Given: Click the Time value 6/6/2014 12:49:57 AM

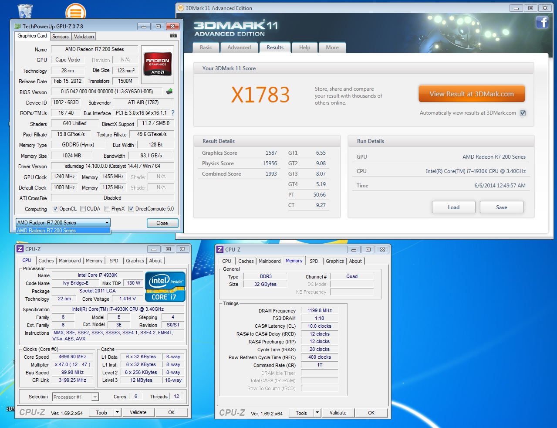Looking at the screenshot, I should pyautogui.click(x=500, y=186).
